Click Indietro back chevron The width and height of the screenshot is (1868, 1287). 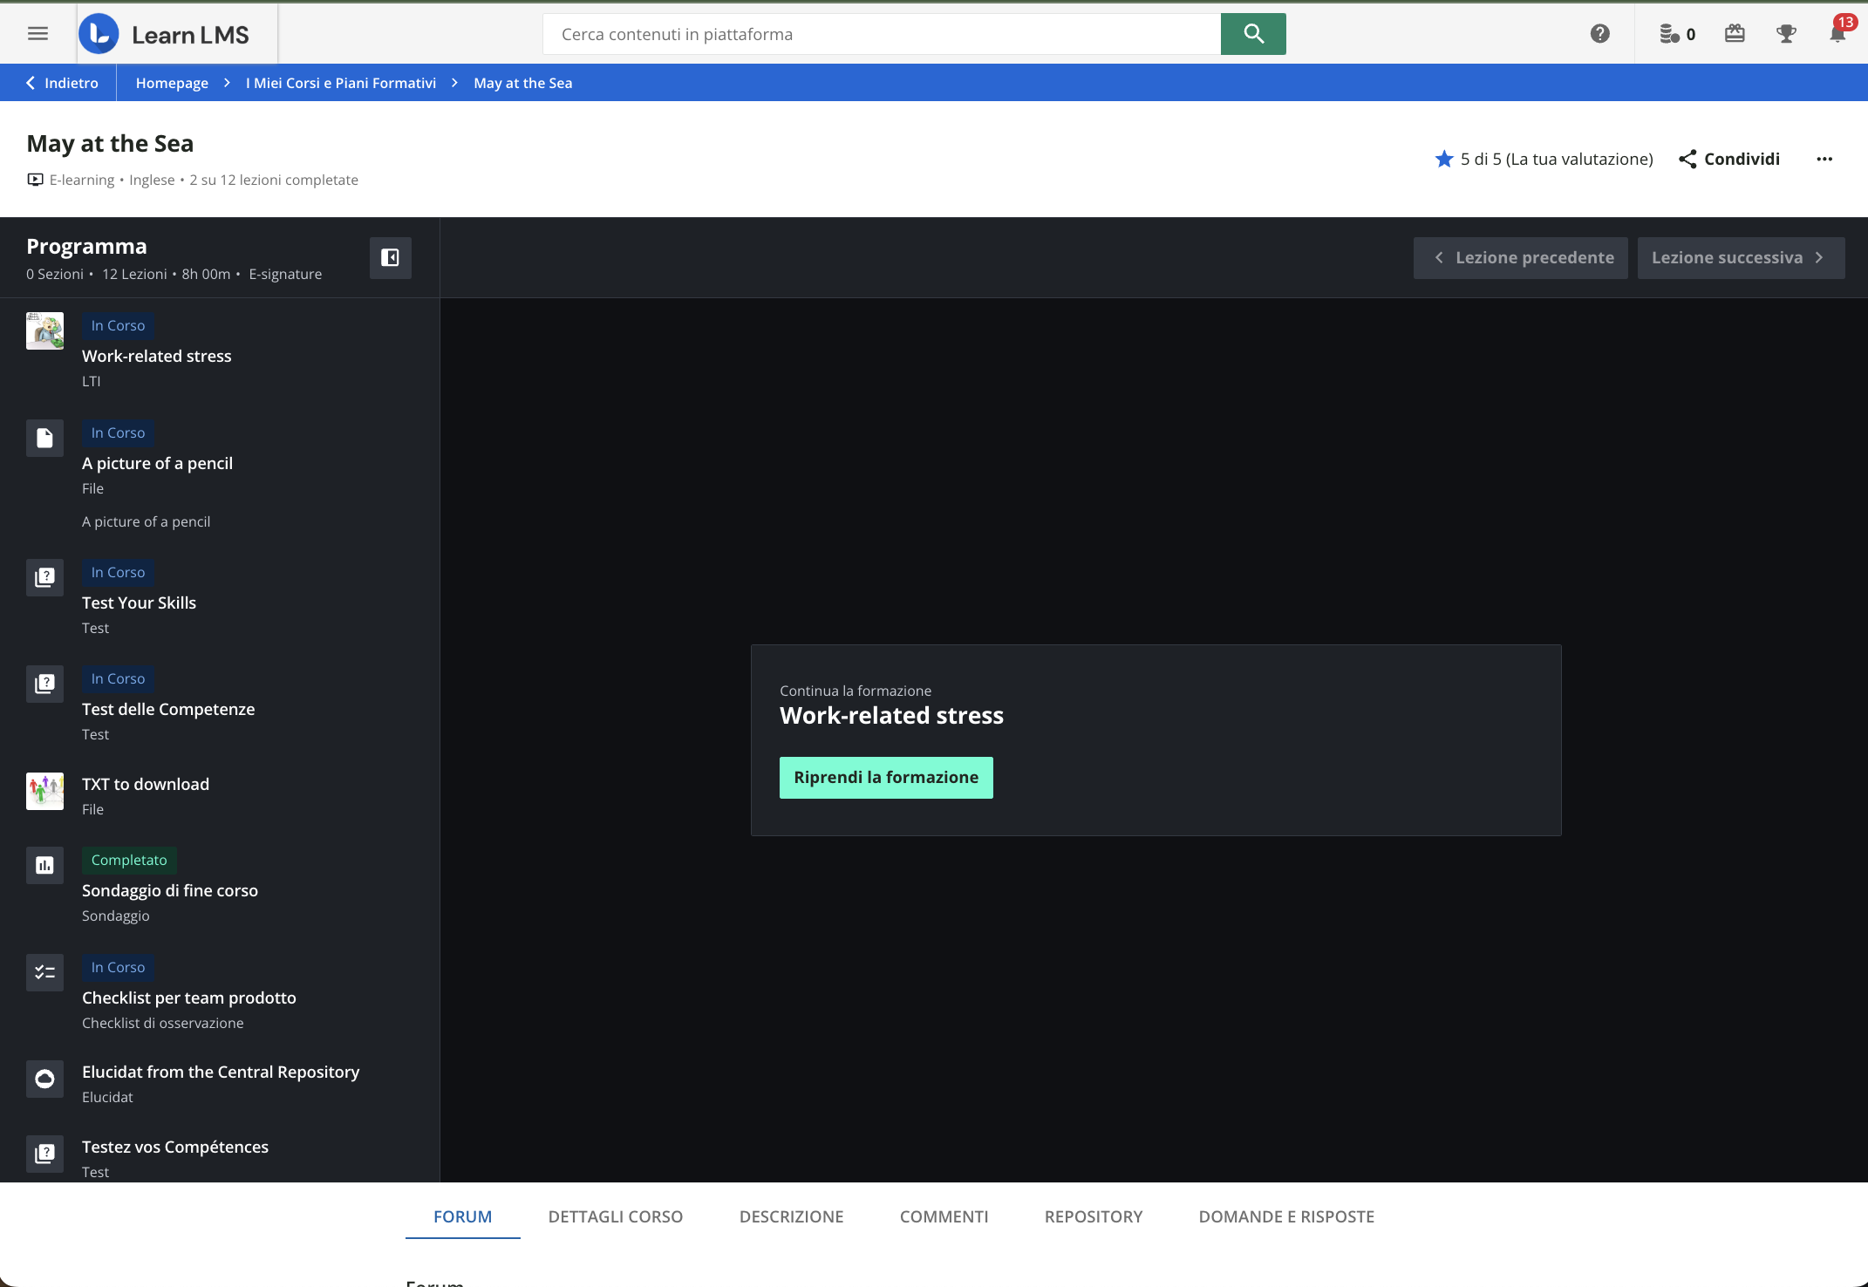click(x=31, y=83)
